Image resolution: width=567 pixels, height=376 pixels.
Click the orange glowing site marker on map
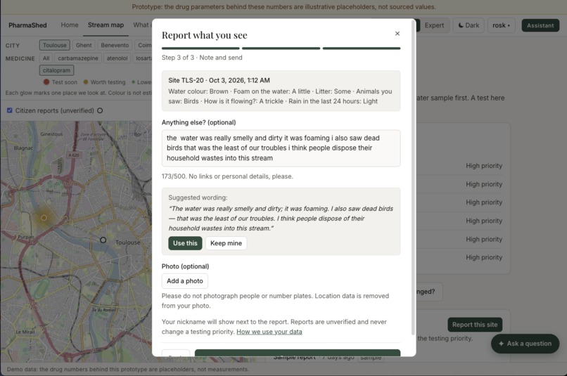tap(44, 218)
